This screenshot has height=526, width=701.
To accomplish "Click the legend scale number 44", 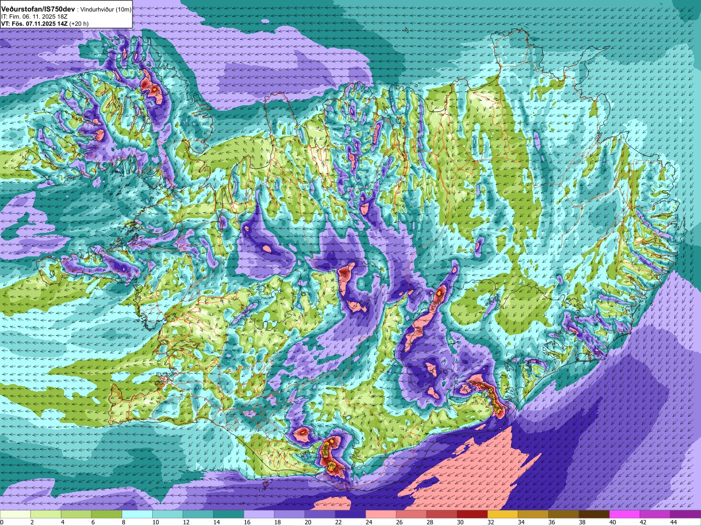I will 673,522.
